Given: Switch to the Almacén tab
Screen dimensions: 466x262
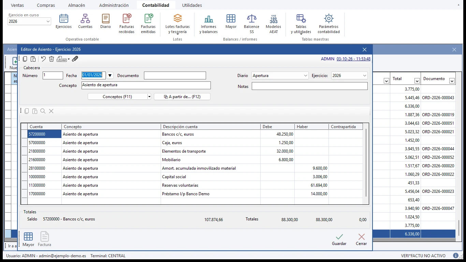Looking at the screenshot, I should [x=76, y=5].
